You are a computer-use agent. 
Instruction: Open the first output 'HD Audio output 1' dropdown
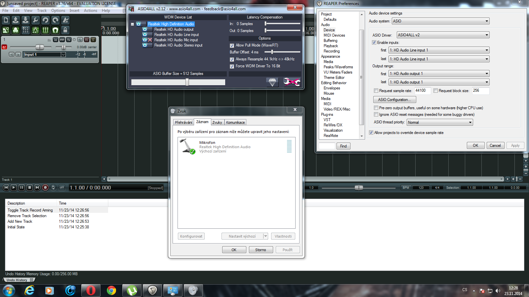coord(439,74)
